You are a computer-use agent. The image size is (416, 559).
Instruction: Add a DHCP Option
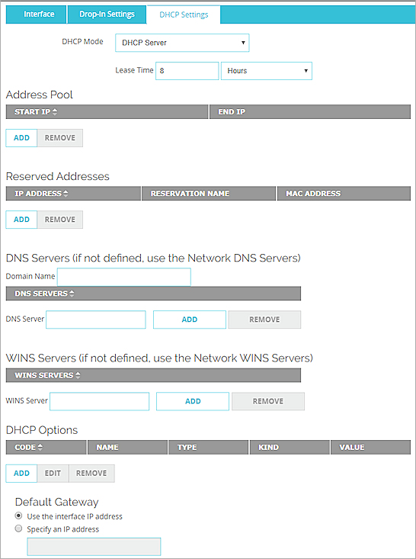coord(21,474)
